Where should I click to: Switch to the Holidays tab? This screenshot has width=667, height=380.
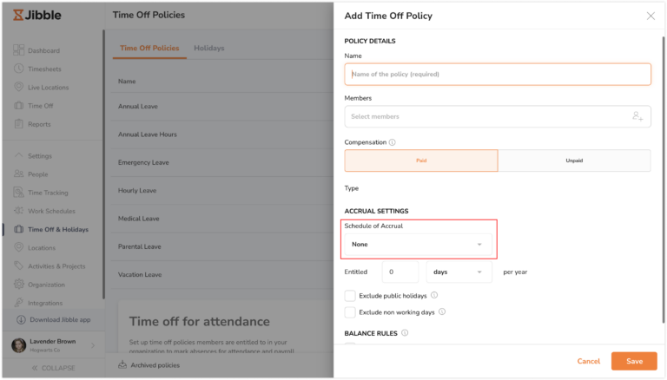coord(208,48)
